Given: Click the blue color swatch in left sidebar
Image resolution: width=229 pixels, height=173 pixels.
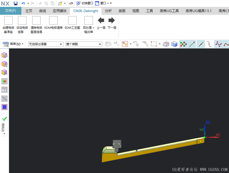Looking at the screenshot, I should pyautogui.click(x=4, y=107).
